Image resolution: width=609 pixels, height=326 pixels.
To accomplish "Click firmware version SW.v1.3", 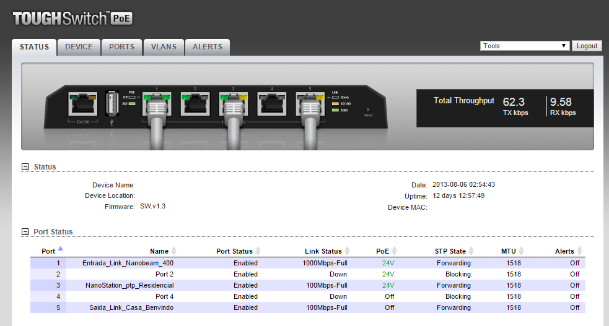I will pos(152,206).
